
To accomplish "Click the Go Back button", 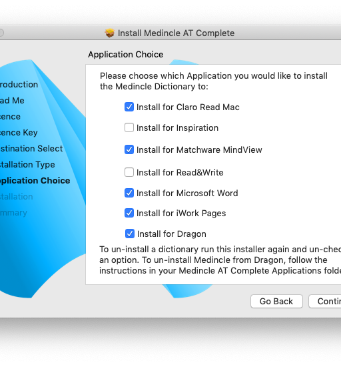I will tap(276, 301).
